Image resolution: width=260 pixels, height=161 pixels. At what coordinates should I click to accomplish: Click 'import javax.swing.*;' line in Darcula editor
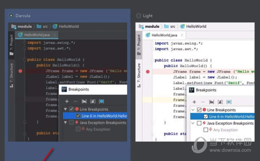click(51, 43)
